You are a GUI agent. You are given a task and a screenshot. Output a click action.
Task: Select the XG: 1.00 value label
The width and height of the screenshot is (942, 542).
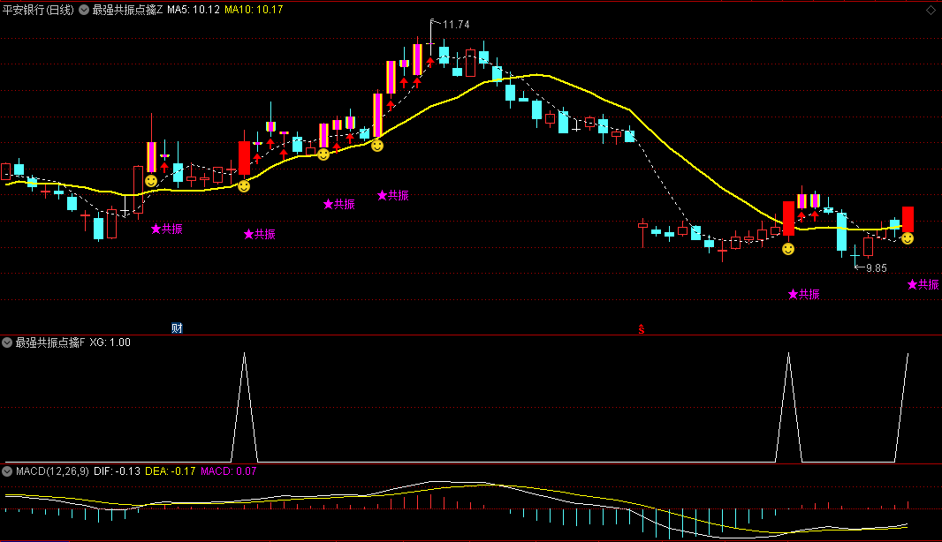[110, 343]
